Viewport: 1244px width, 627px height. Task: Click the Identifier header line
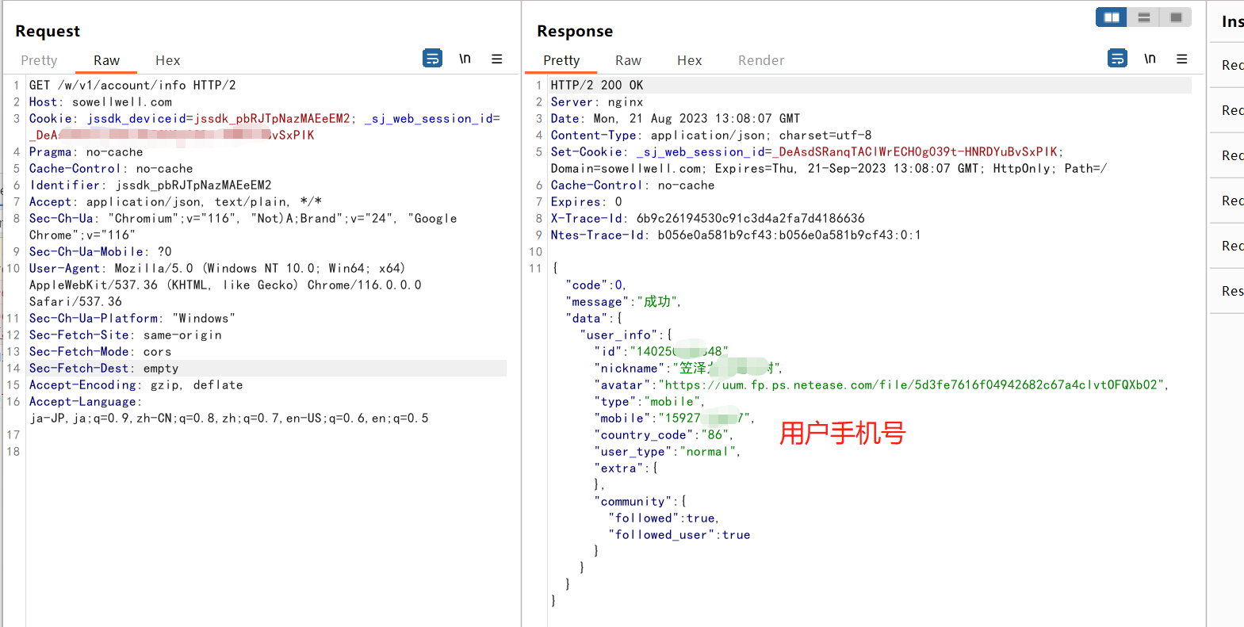click(x=151, y=185)
